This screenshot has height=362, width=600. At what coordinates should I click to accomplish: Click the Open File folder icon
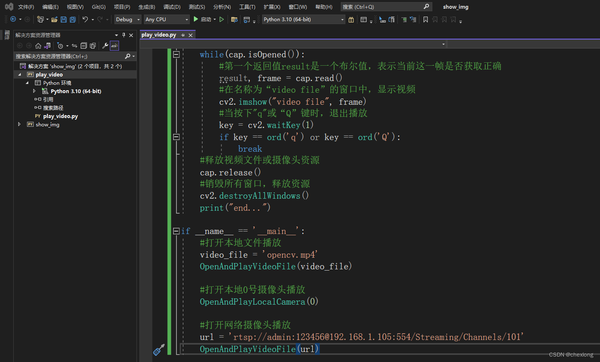coord(54,20)
